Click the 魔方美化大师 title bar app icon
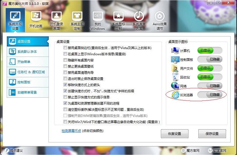 [5, 4]
